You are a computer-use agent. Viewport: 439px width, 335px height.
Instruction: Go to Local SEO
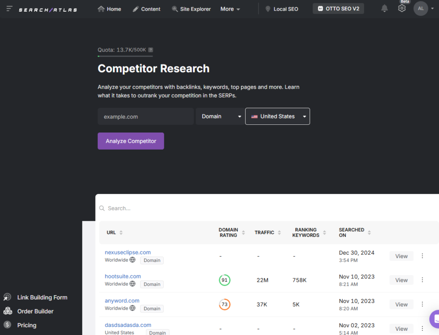click(282, 9)
